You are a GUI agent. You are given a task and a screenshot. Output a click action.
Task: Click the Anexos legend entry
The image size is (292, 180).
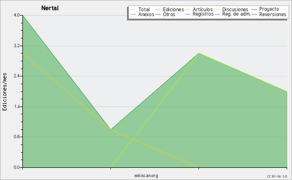click(x=142, y=14)
